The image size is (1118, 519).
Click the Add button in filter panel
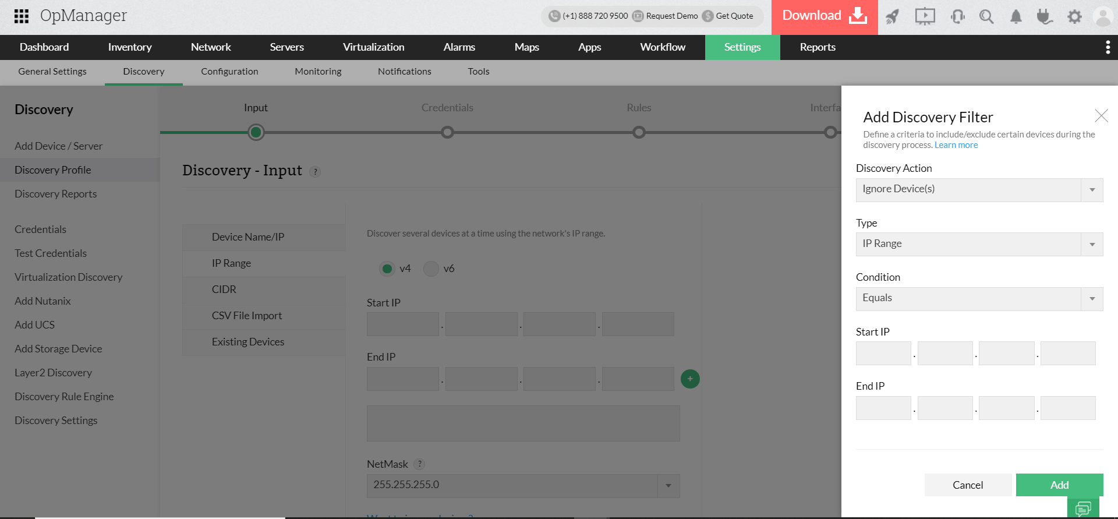tap(1059, 485)
